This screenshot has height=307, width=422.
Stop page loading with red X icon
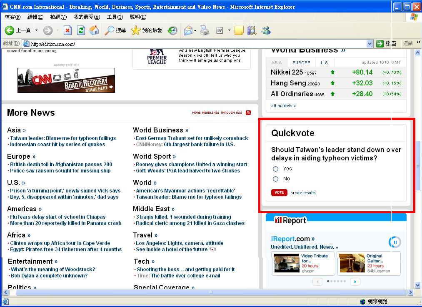tap(67, 30)
